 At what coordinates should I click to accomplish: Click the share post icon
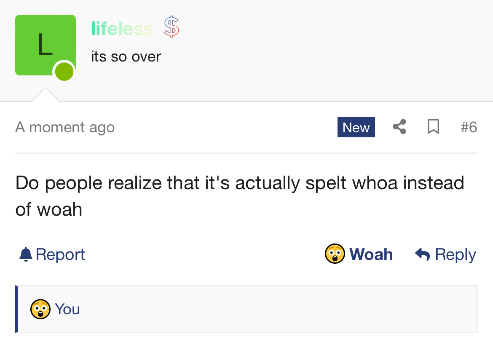(x=399, y=127)
